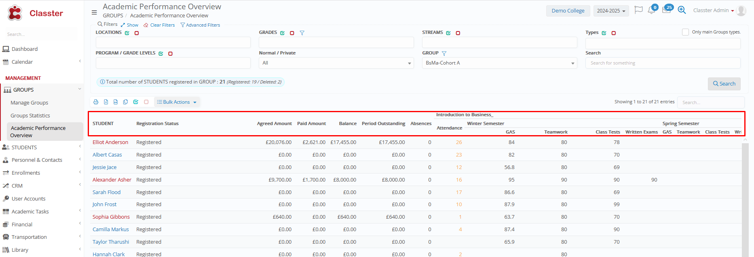Open the GROUP dropdown showing BsMa-Cohort A

[499, 63]
